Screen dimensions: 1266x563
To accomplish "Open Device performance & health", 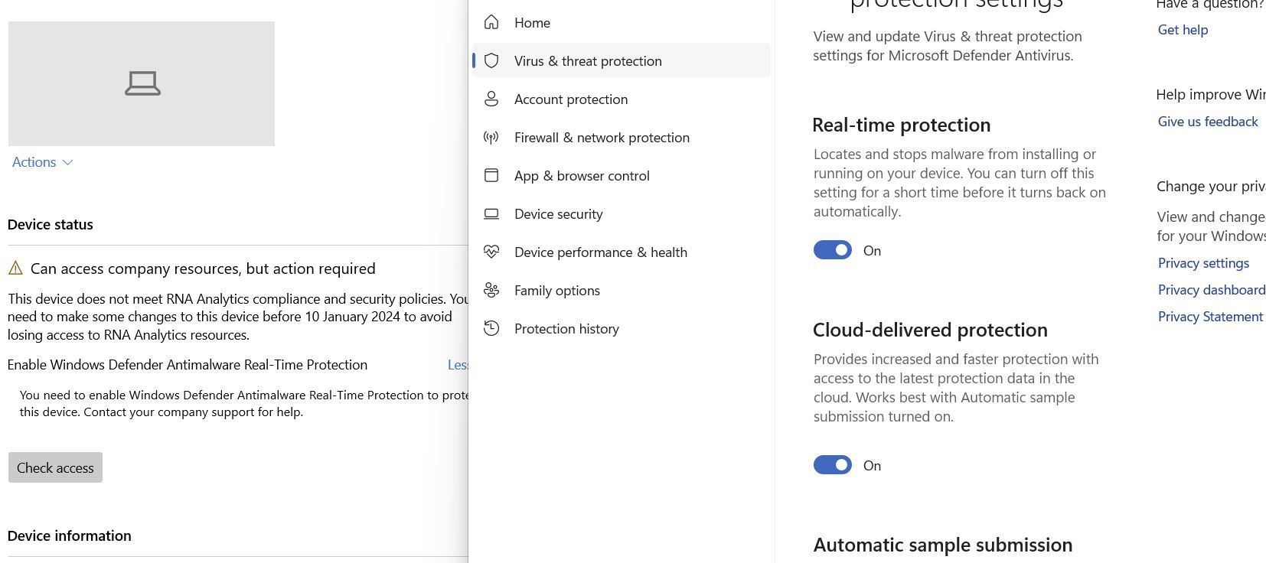I will point(622,252).
